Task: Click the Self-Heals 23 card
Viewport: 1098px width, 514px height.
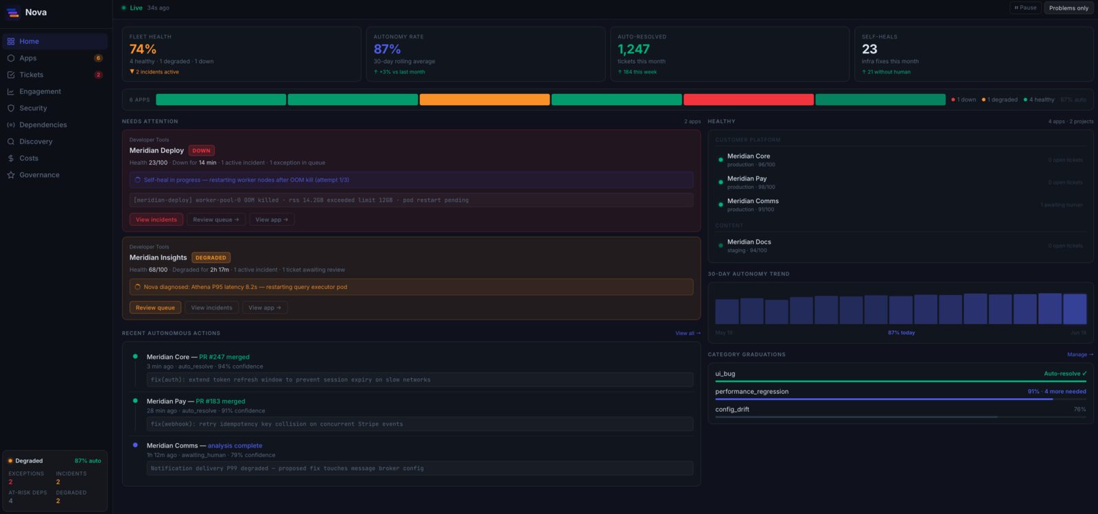Action: [x=974, y=54]
